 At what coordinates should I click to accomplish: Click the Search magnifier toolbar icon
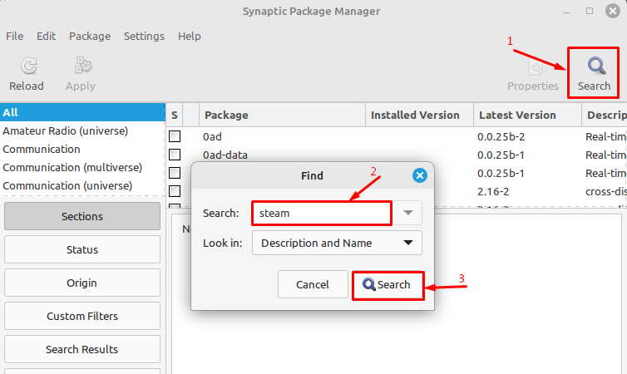point(594,66)
